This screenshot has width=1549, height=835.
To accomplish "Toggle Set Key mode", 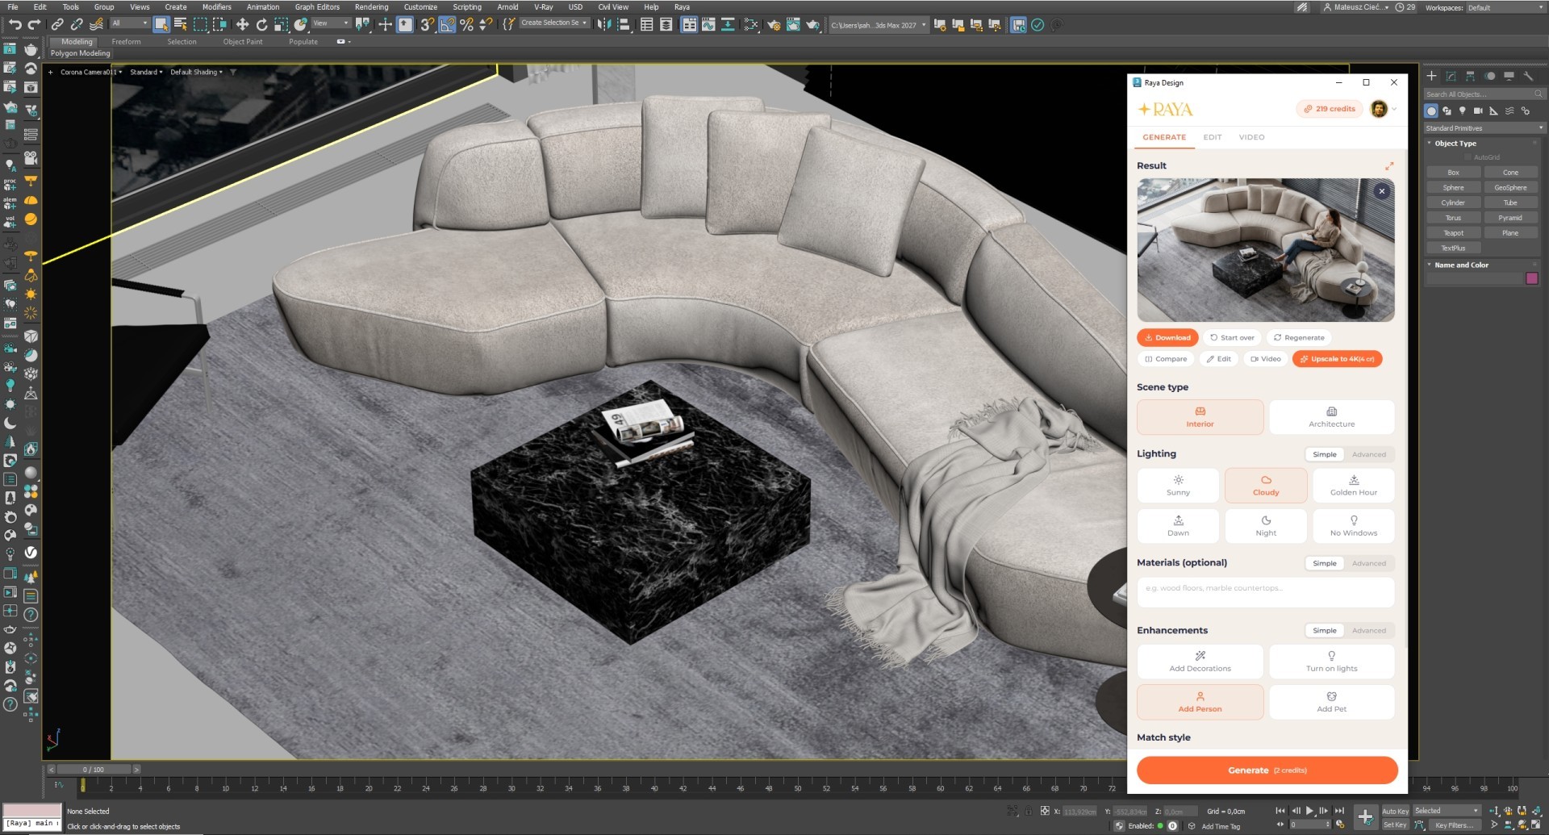I will (x=1395, y=825).
